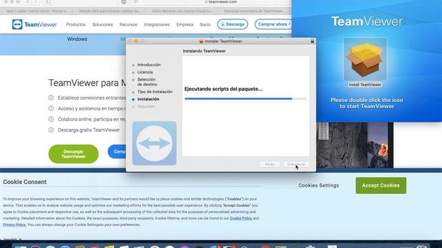Click the TeamViewer logo in website header
Screen dimensions: 442x248
35,25
